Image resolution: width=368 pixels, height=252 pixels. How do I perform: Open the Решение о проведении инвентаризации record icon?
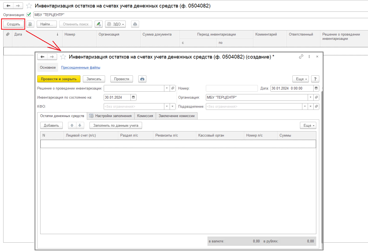tap(173, 88)
